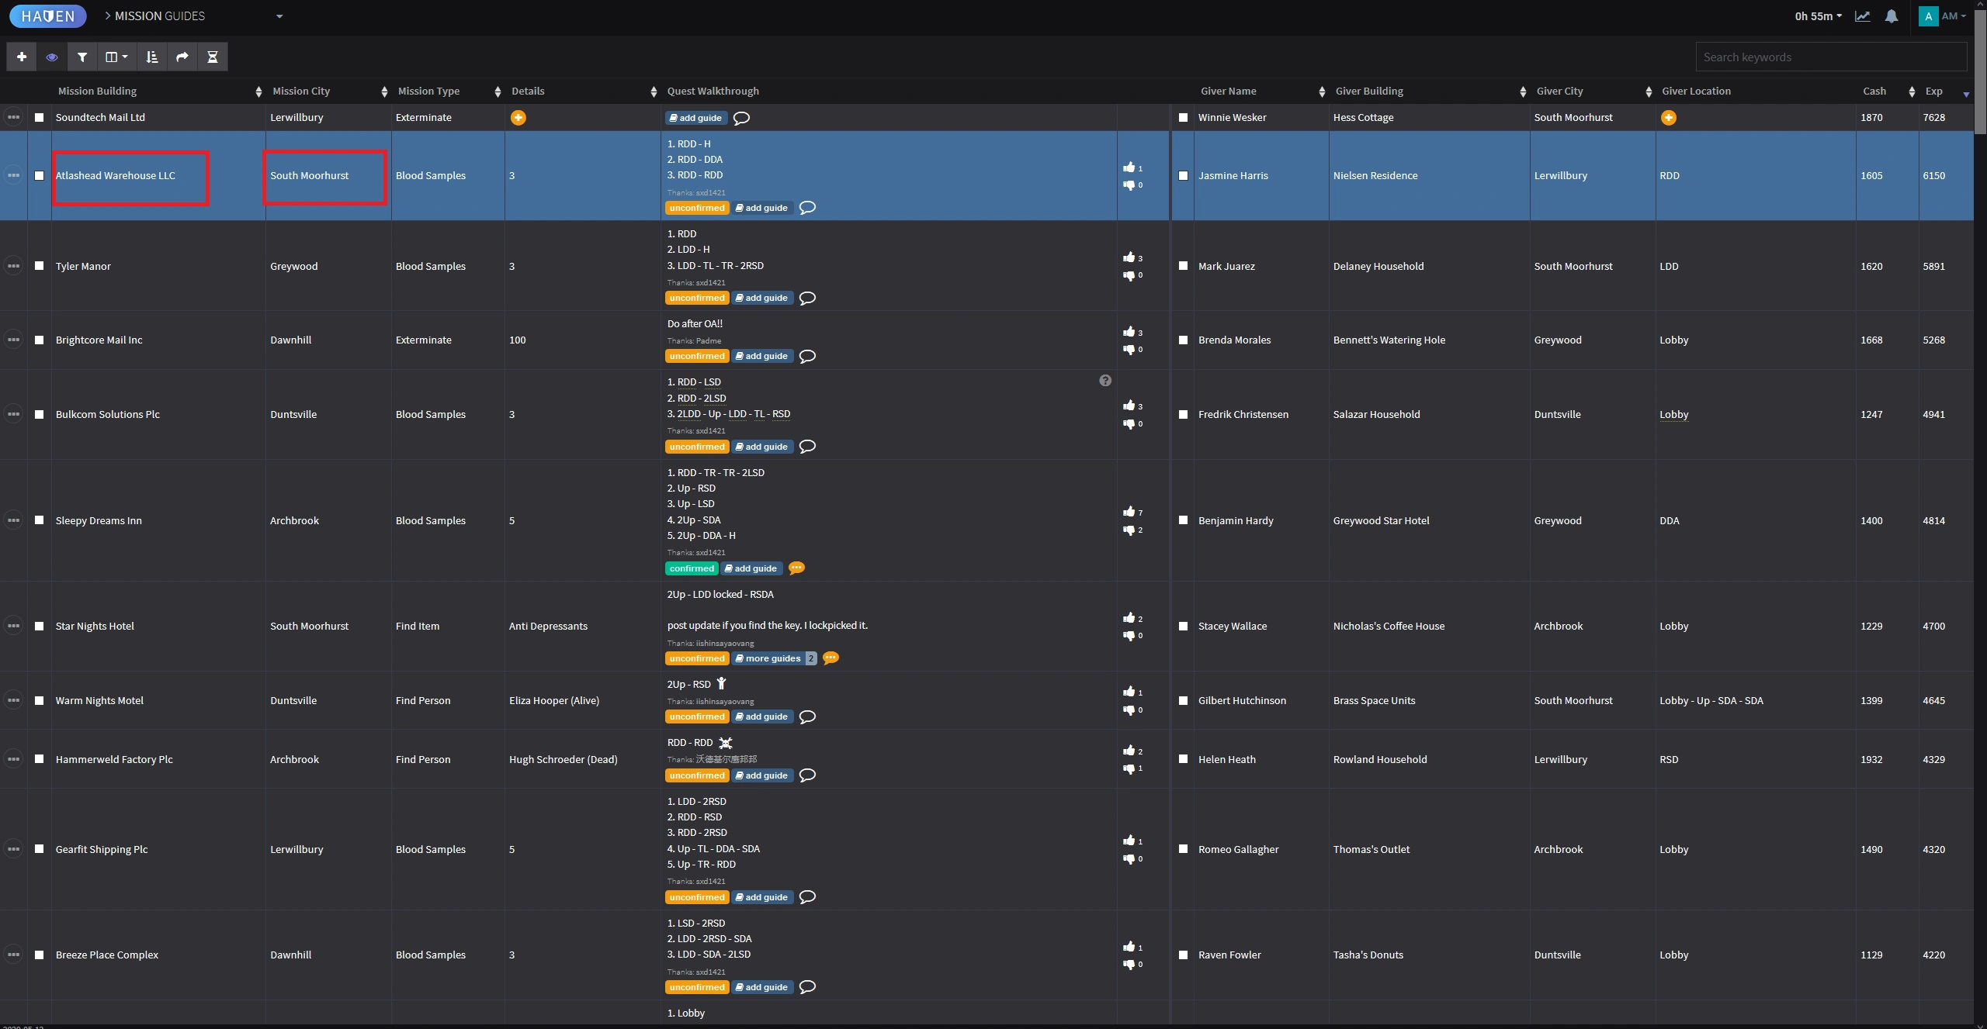Click add guide for Soundtech Mail Ltd

(696, 118)
